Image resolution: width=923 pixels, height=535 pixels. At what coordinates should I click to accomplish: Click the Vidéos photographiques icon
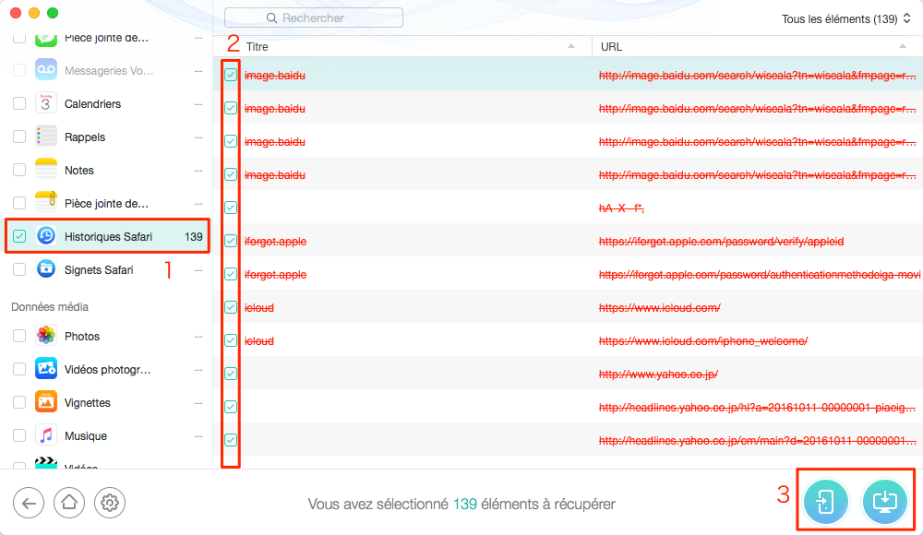pos(46,369)
